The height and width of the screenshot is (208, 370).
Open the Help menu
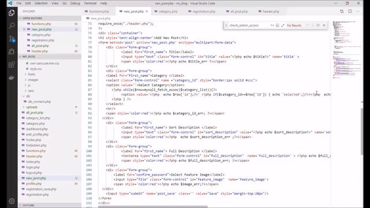coord(103,3)
